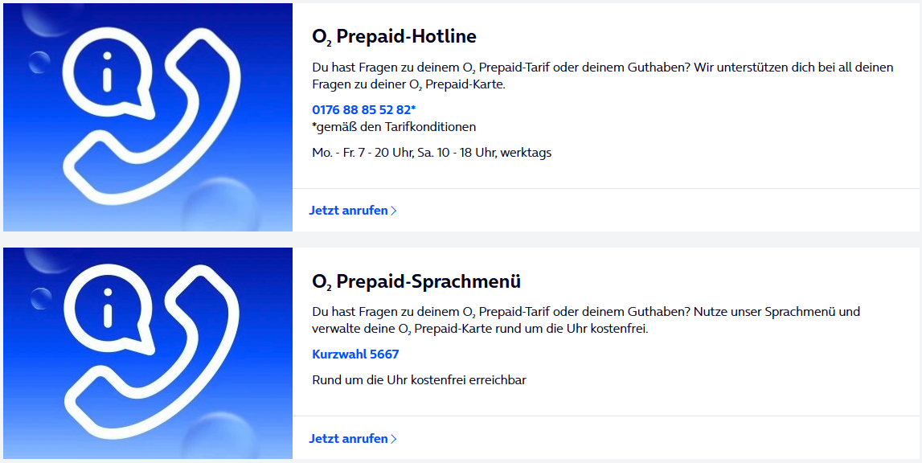Click chevron arrow beside Sprachmenü's Jetzt anrufen

coord(394,439)
